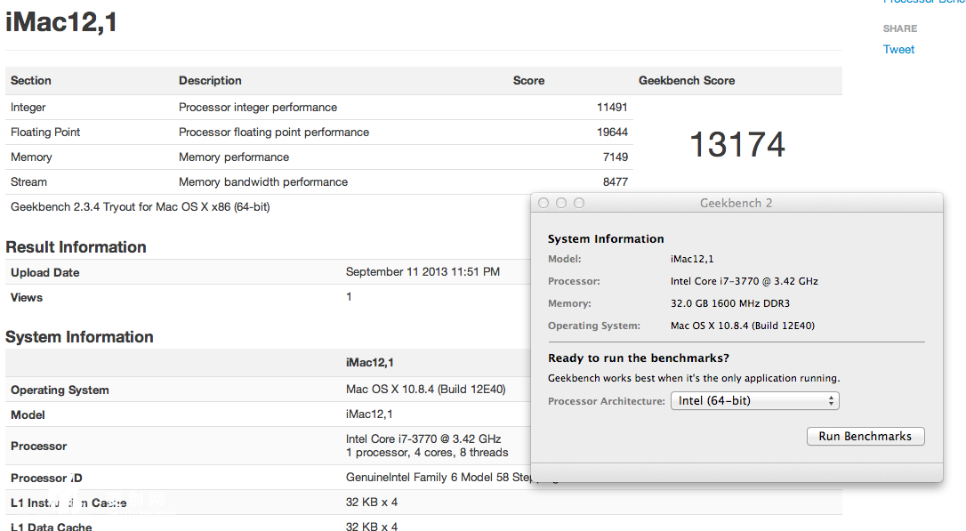
Task: Click the Result Information heading
Action: [76, 247]
